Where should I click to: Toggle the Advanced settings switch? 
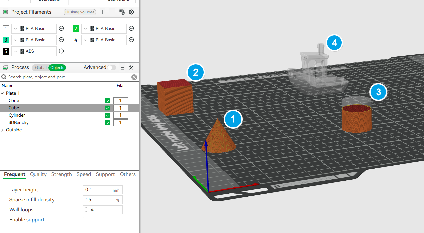tap(111, 68)
